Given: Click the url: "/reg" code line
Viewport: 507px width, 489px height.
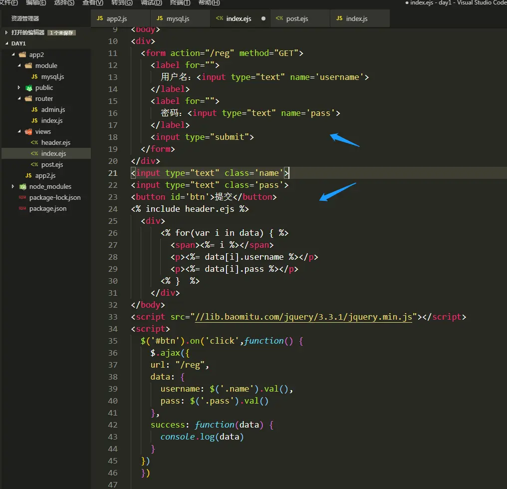Looking at the screenshot, I should [180, 365].
